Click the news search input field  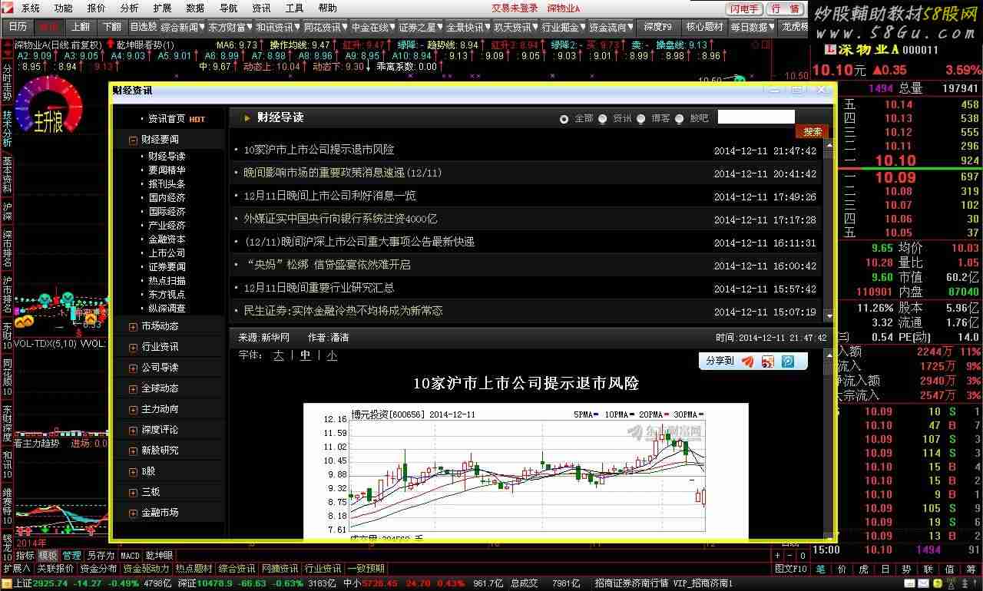[756, 117]
